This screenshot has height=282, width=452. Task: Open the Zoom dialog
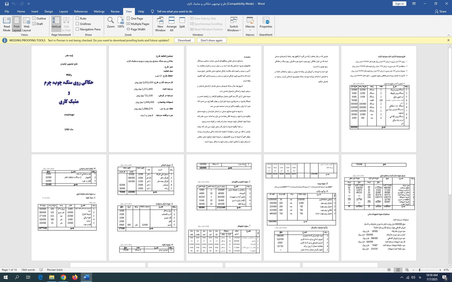coord(111,23)
